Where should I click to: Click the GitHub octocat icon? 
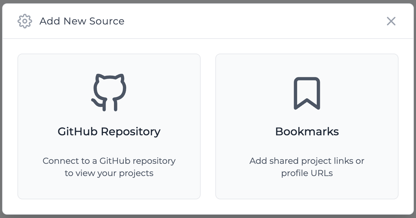click(109, 92)
